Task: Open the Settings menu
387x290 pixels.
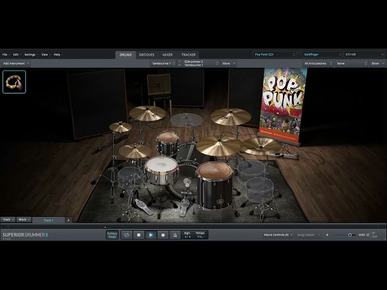Action: (31, 54)
